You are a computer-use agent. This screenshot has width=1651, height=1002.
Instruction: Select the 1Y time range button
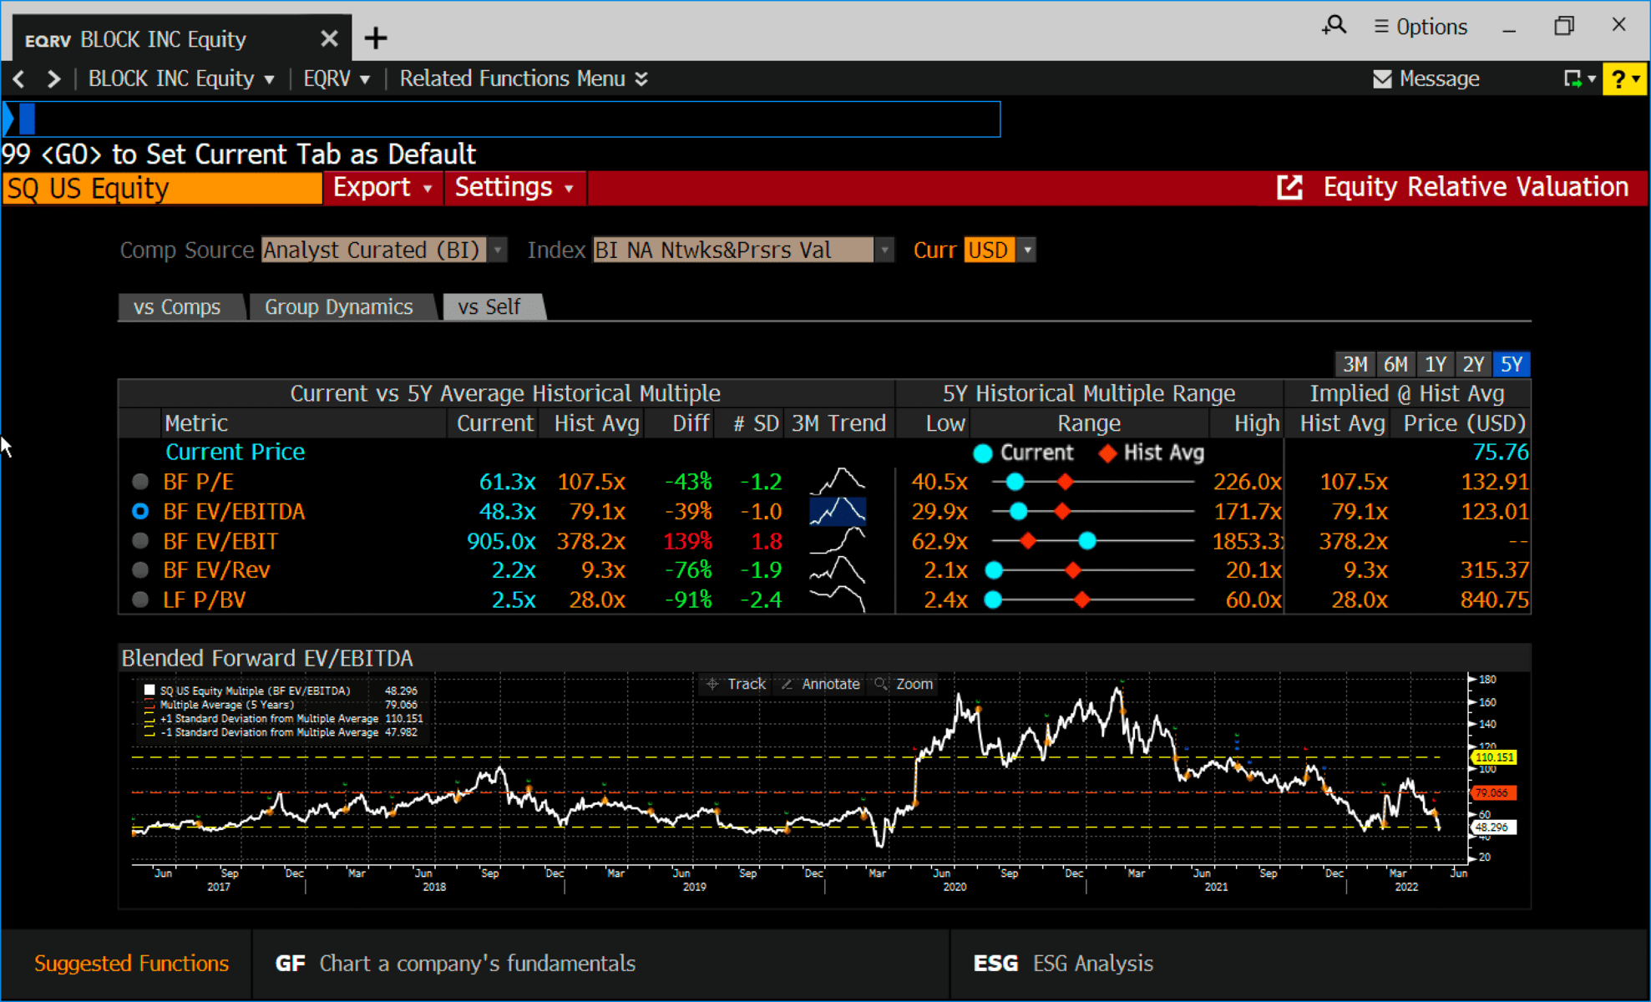click(x=1435, y=364)
